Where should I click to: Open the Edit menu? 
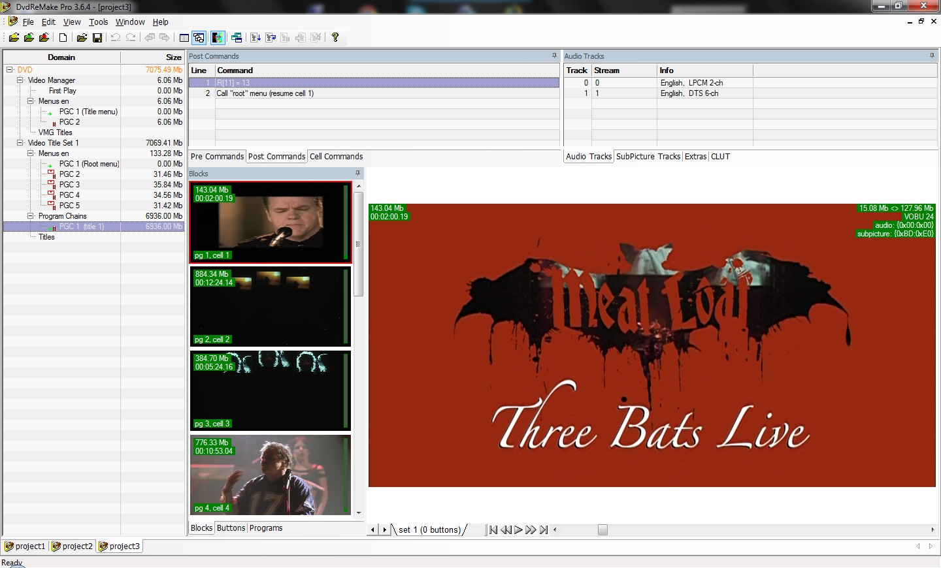pos(48,22)
